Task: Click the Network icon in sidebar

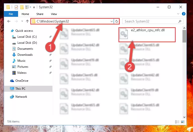Action: (12, 97)
